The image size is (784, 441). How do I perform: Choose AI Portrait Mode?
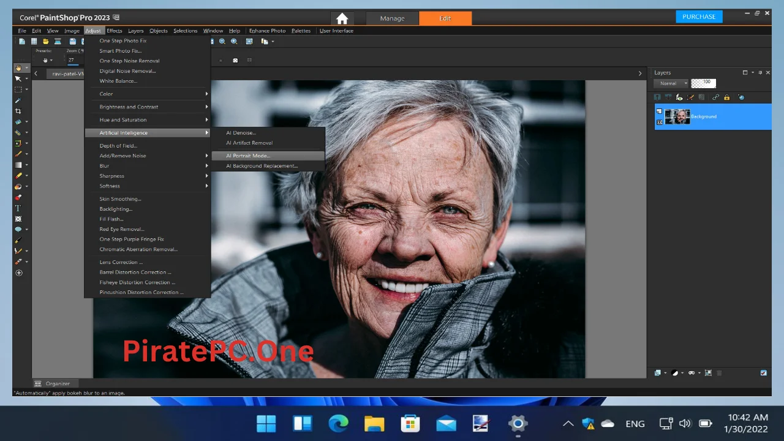pyautogui.click(x=268, y=156)
